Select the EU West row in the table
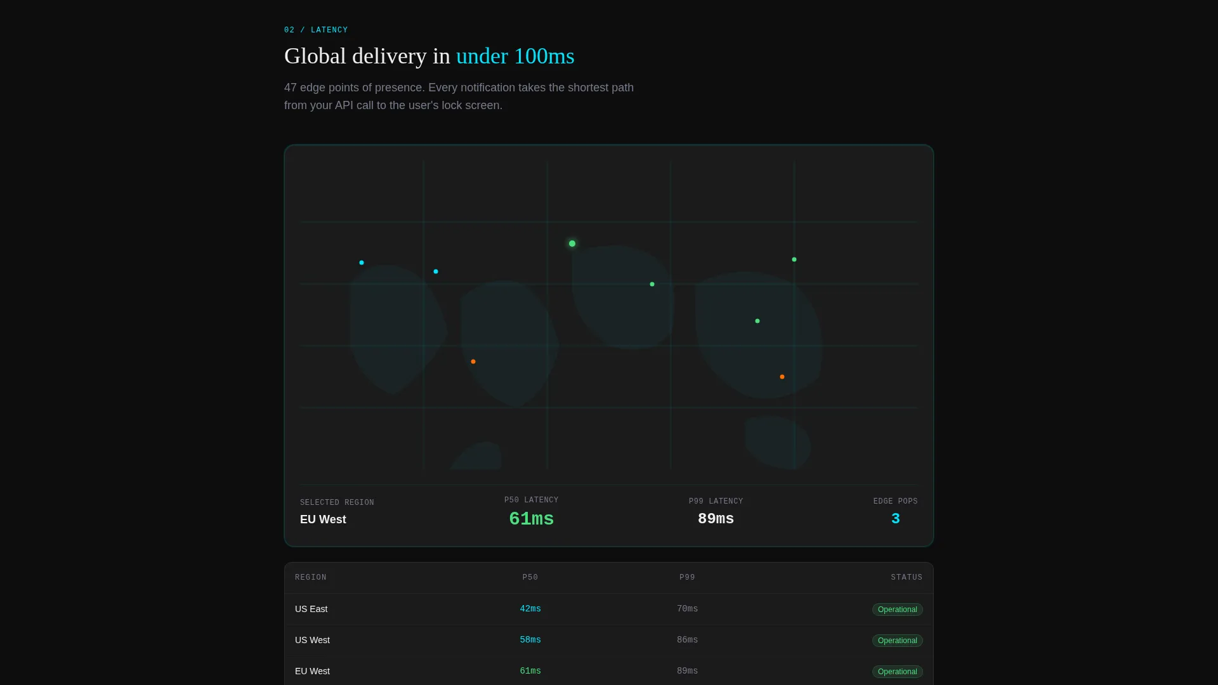This screenshot has width=1218, height=685. 609,671
